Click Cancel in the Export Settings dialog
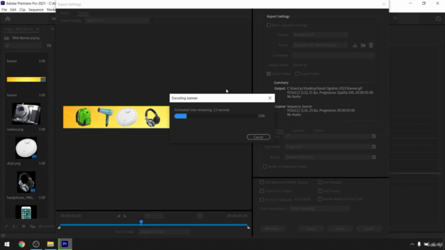Viewport: 445px width, 250px height. 369,228
